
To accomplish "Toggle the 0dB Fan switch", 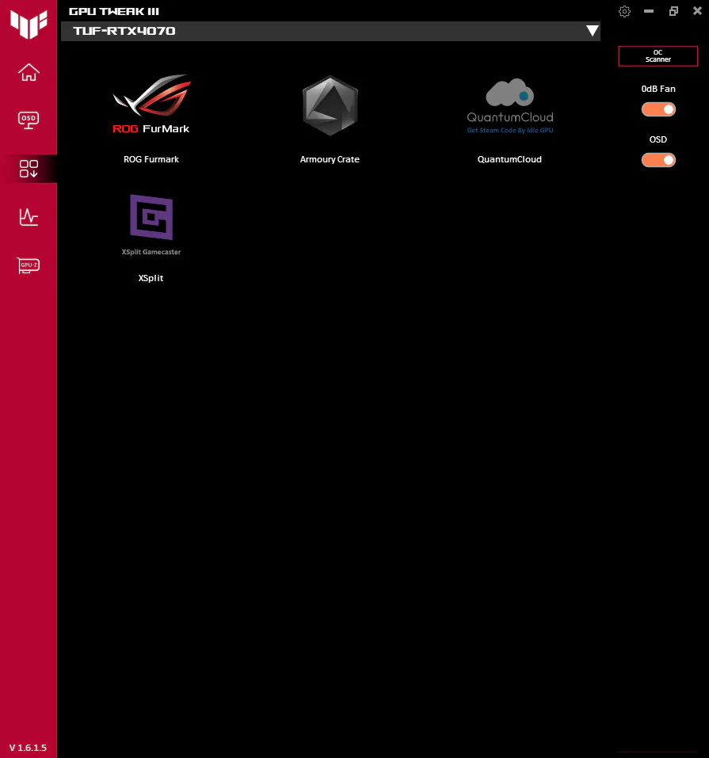I will click(x=658, y=109).
